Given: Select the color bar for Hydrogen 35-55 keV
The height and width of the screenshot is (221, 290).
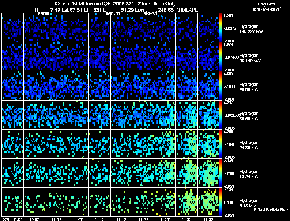Looking at the screenshot, I should 220,115.
